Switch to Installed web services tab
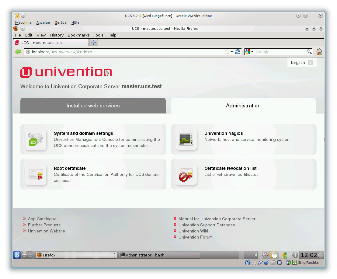Image resolution: width=337 pixels, height=279 pixels. tap(93, 106)
